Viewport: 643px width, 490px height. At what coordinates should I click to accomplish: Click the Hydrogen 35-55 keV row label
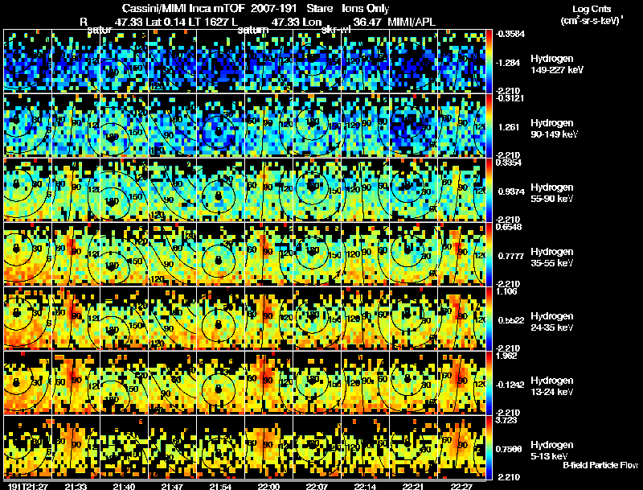pos(552,257)
